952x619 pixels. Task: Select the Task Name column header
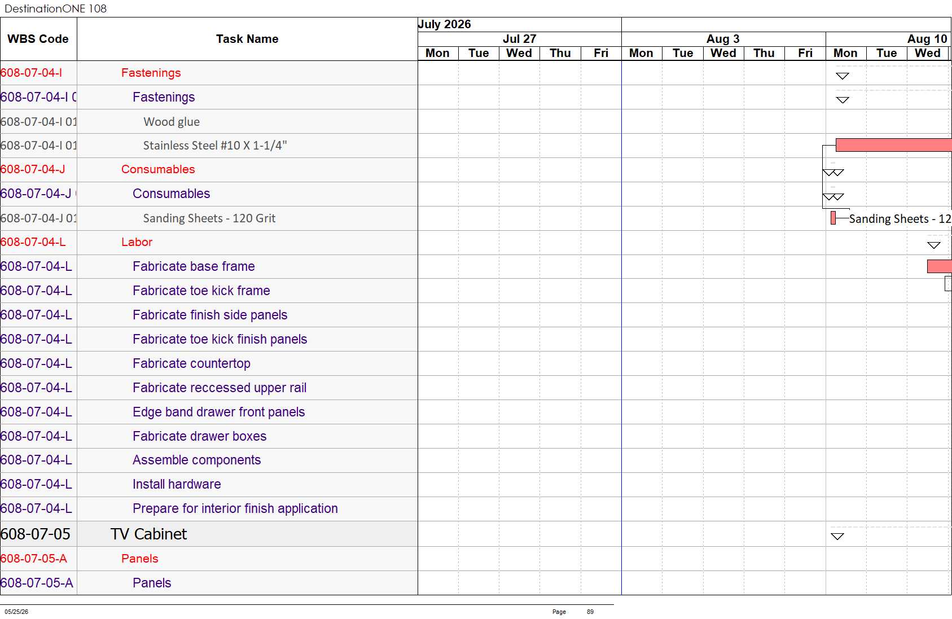[x=247, y=39]
